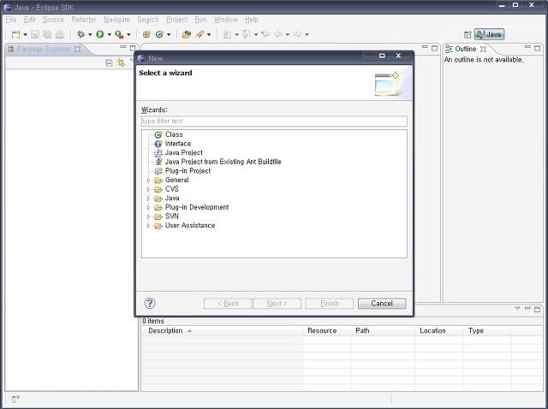Expand the General folder
The height and width of the screenshot is (409, 548).
coord(148,181)
